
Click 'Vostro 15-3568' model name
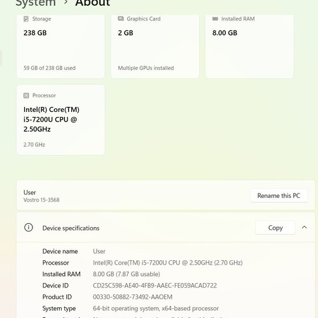(41, 200)
